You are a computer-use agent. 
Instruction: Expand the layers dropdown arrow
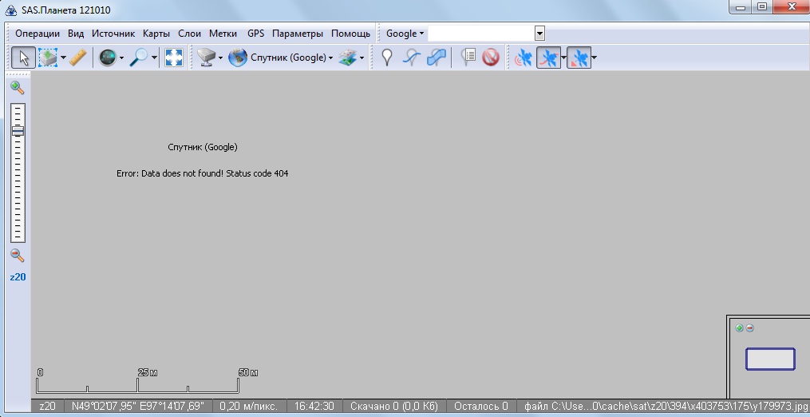(x=362, y=58)
